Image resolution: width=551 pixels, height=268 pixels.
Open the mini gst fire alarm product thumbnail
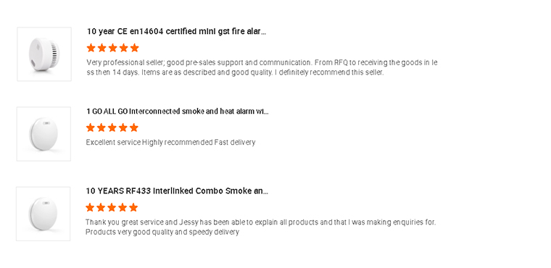44,54
